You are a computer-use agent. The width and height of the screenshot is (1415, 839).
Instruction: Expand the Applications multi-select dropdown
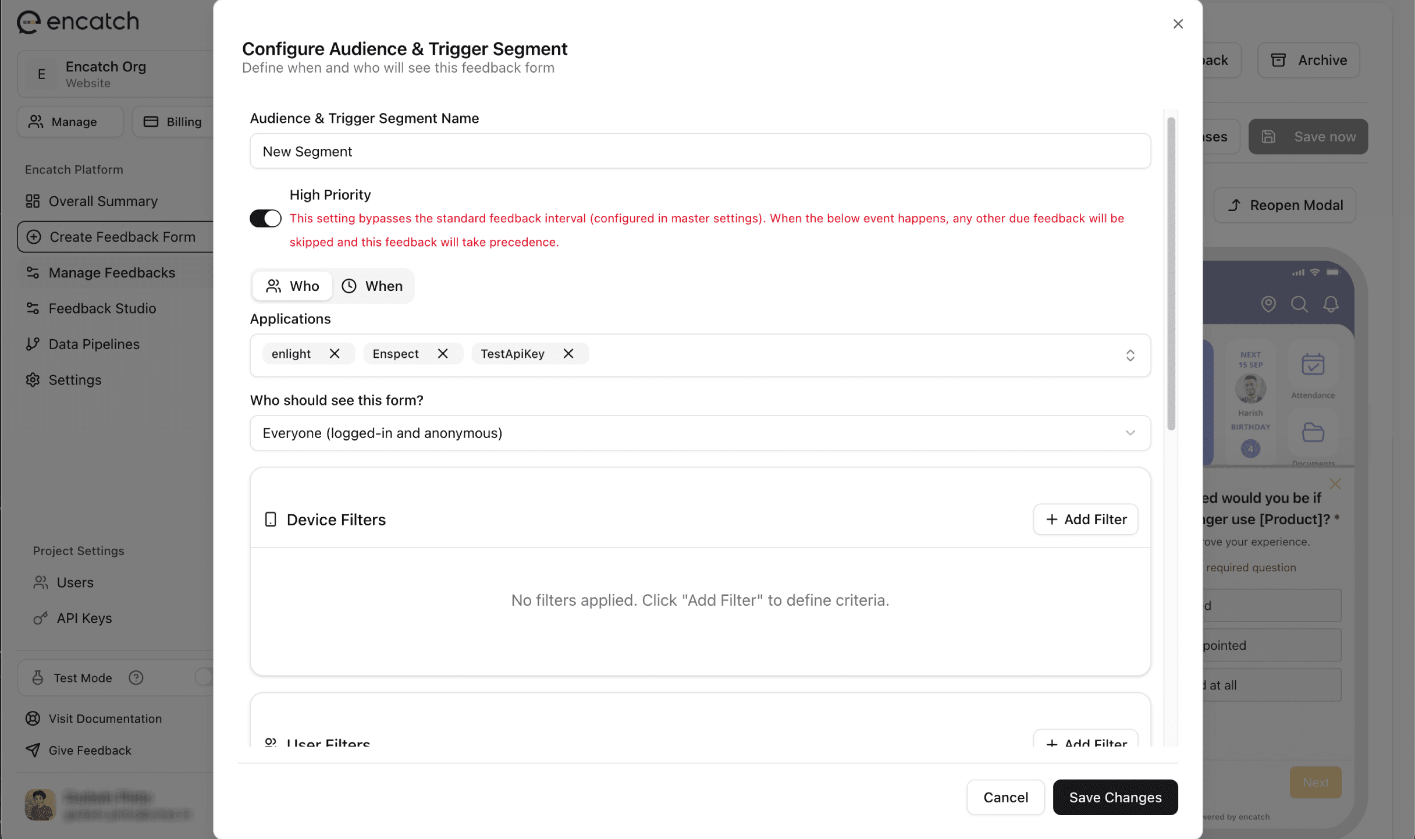[x=1129, y=355]
